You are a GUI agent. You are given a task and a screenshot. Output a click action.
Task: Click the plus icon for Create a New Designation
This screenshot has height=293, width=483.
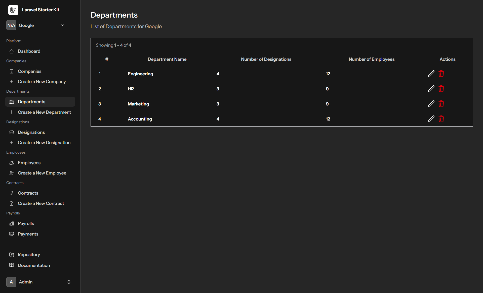(x=12, y=143)
